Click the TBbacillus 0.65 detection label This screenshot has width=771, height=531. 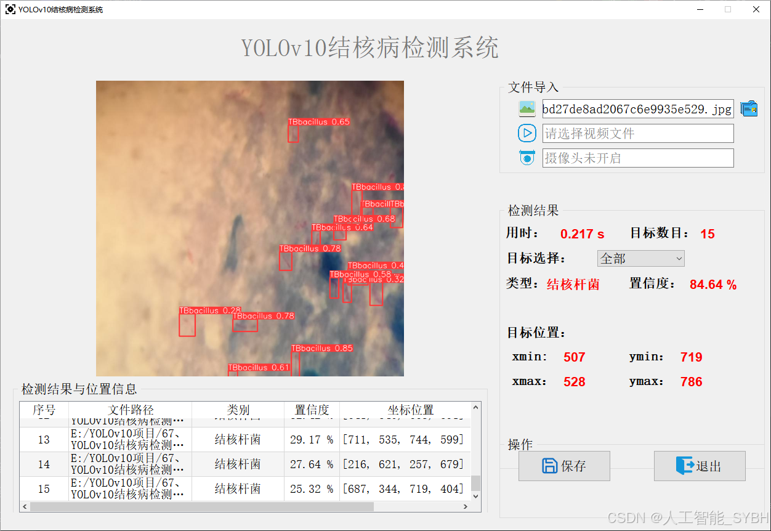click(319, 122)
